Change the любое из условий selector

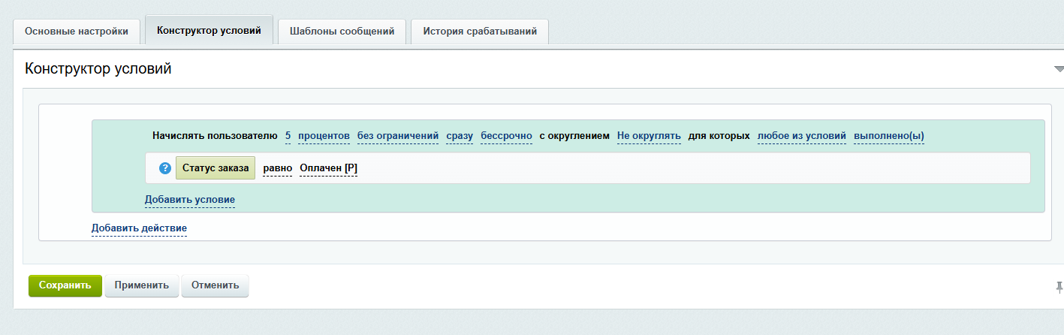802,136
